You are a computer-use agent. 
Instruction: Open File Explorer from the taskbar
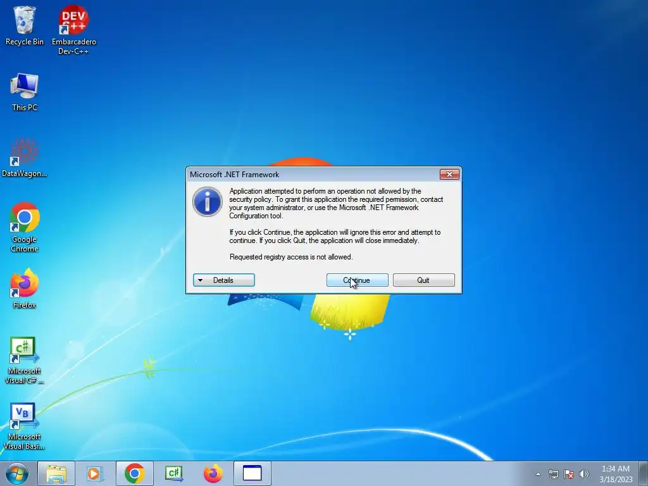click(x=56, y=473)
